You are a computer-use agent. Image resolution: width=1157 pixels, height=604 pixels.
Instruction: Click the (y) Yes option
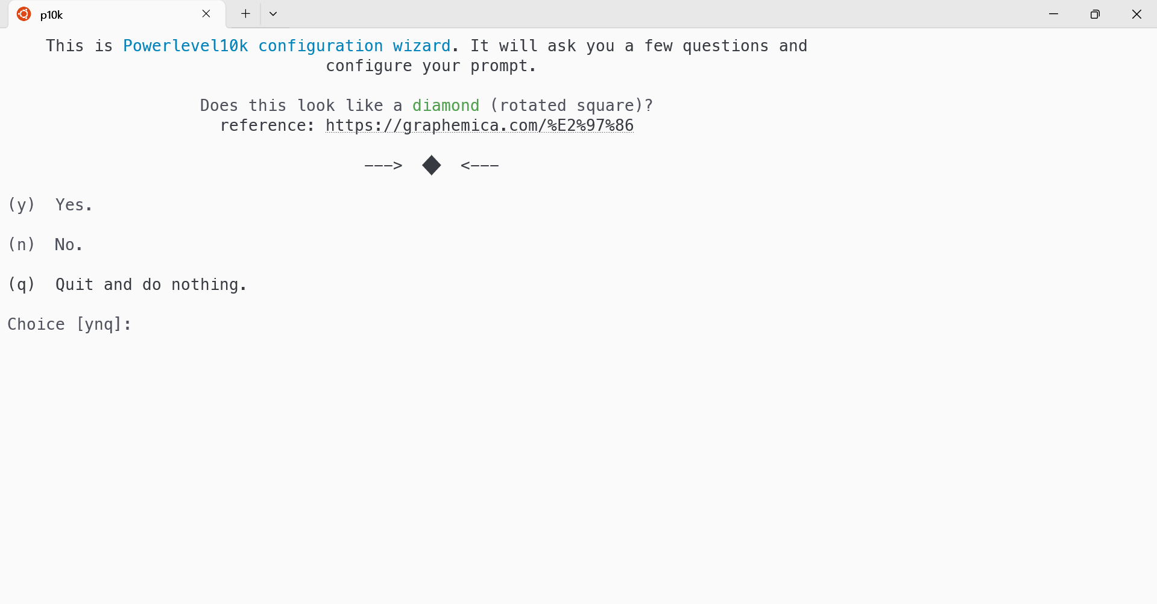(x=50, y=205)
